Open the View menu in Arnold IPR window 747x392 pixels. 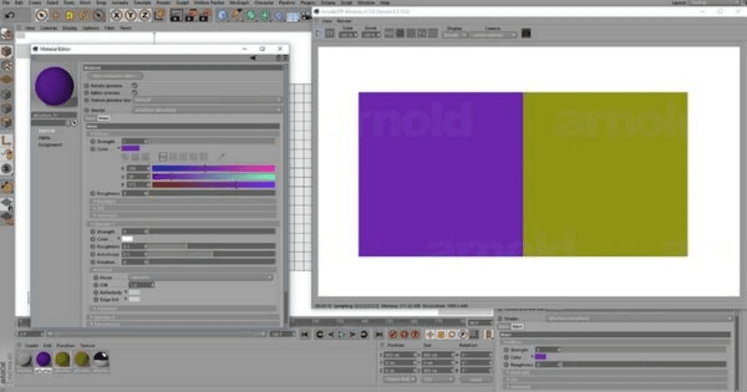[328, 21]
